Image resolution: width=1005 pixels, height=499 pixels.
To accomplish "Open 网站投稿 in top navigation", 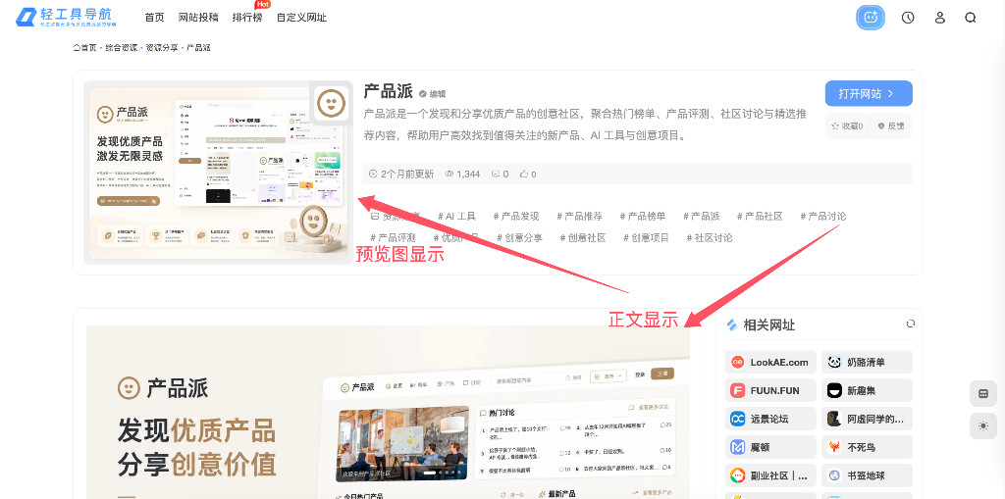I will [198, 18].
